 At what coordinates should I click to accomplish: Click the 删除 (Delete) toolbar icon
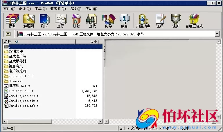[x=76, y=21]
